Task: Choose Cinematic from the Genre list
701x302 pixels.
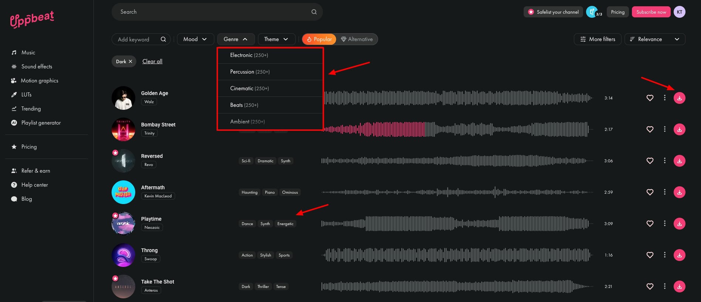Action: point(249,88)
